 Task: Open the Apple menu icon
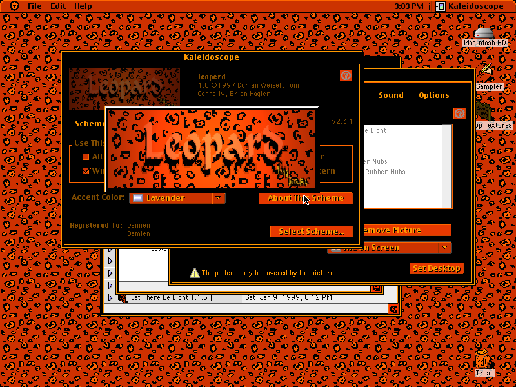point(14,6)
